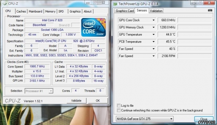The width and height of the screenshot is (217, 125).
Task: Open the Fan Speed RPM sensor dropdown
Action: [x=154, y=56]
